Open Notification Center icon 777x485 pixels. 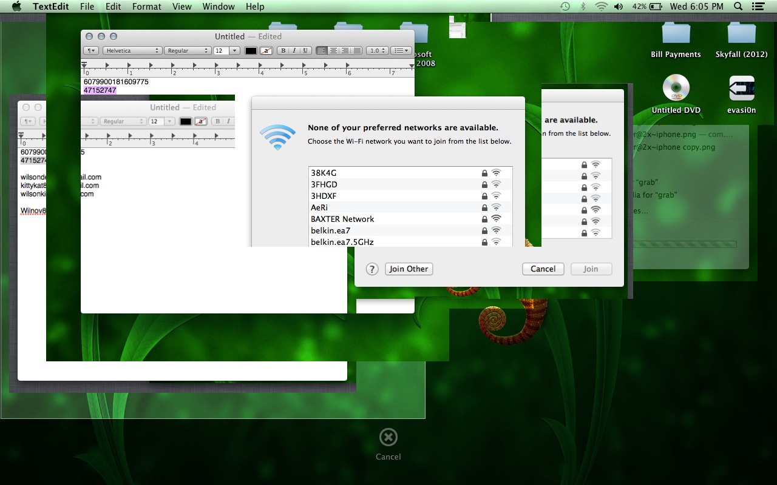tap(758, 7)
